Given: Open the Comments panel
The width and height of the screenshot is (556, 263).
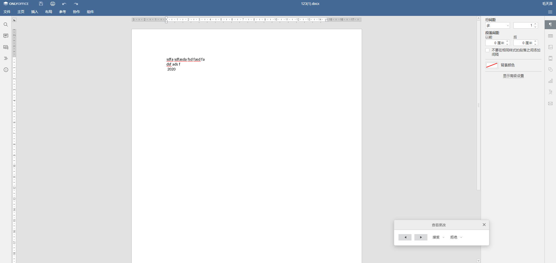Looking at the screenshot, I should 6,36.
